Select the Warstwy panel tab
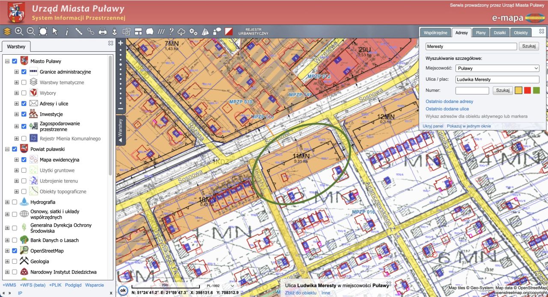Viewport: 548px width, 297px height. (16, 47)
